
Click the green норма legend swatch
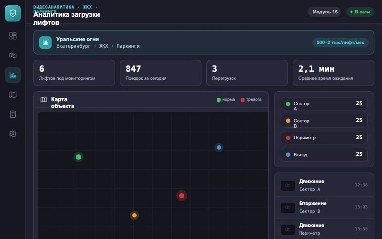click(219, 100)
